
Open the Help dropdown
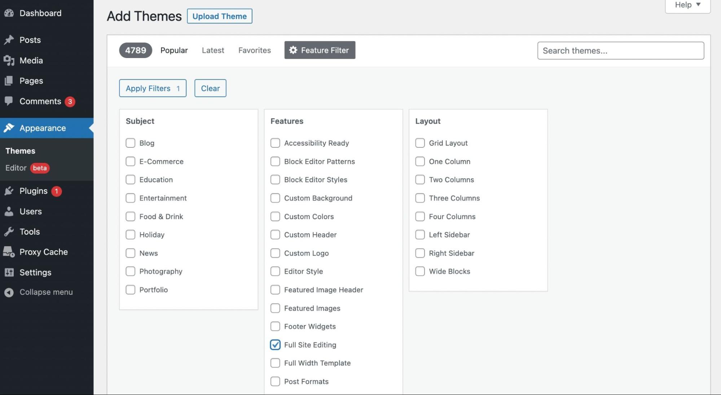click(x=687, y=5)
